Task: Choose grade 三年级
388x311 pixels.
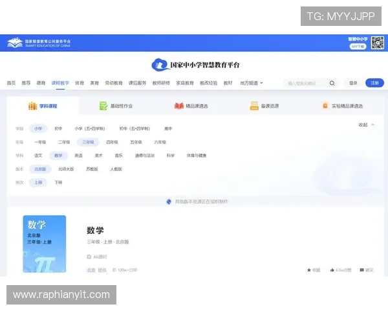Action: coord(88,142)
